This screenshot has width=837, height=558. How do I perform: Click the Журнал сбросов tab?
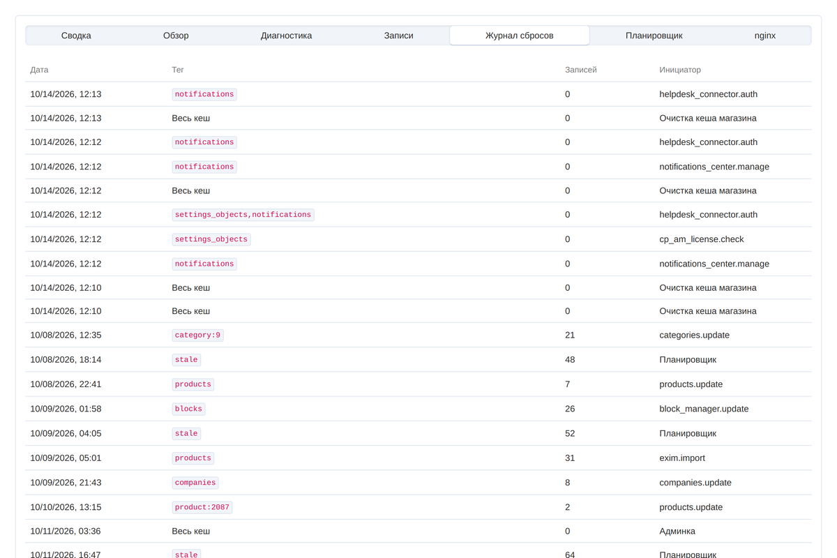point(520,36)
